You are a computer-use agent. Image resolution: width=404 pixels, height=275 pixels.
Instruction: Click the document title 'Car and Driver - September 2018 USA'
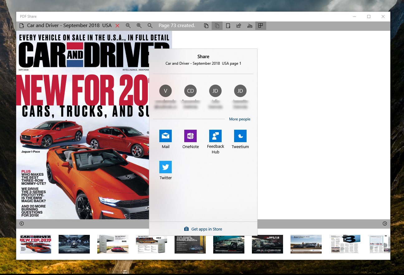[x=69, y=26]
